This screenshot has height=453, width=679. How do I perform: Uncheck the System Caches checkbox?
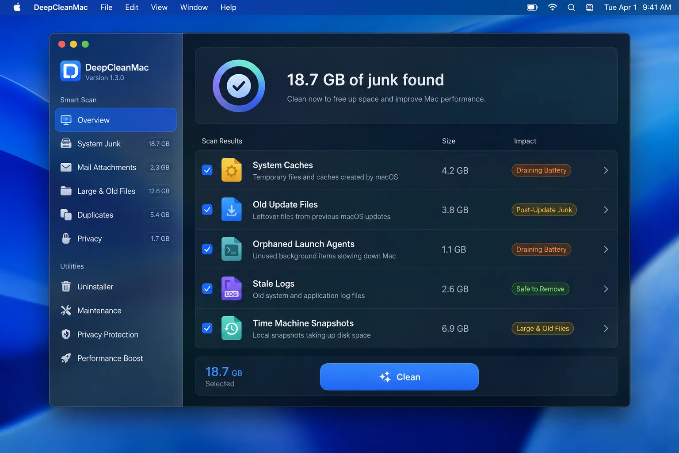[207, 170]
